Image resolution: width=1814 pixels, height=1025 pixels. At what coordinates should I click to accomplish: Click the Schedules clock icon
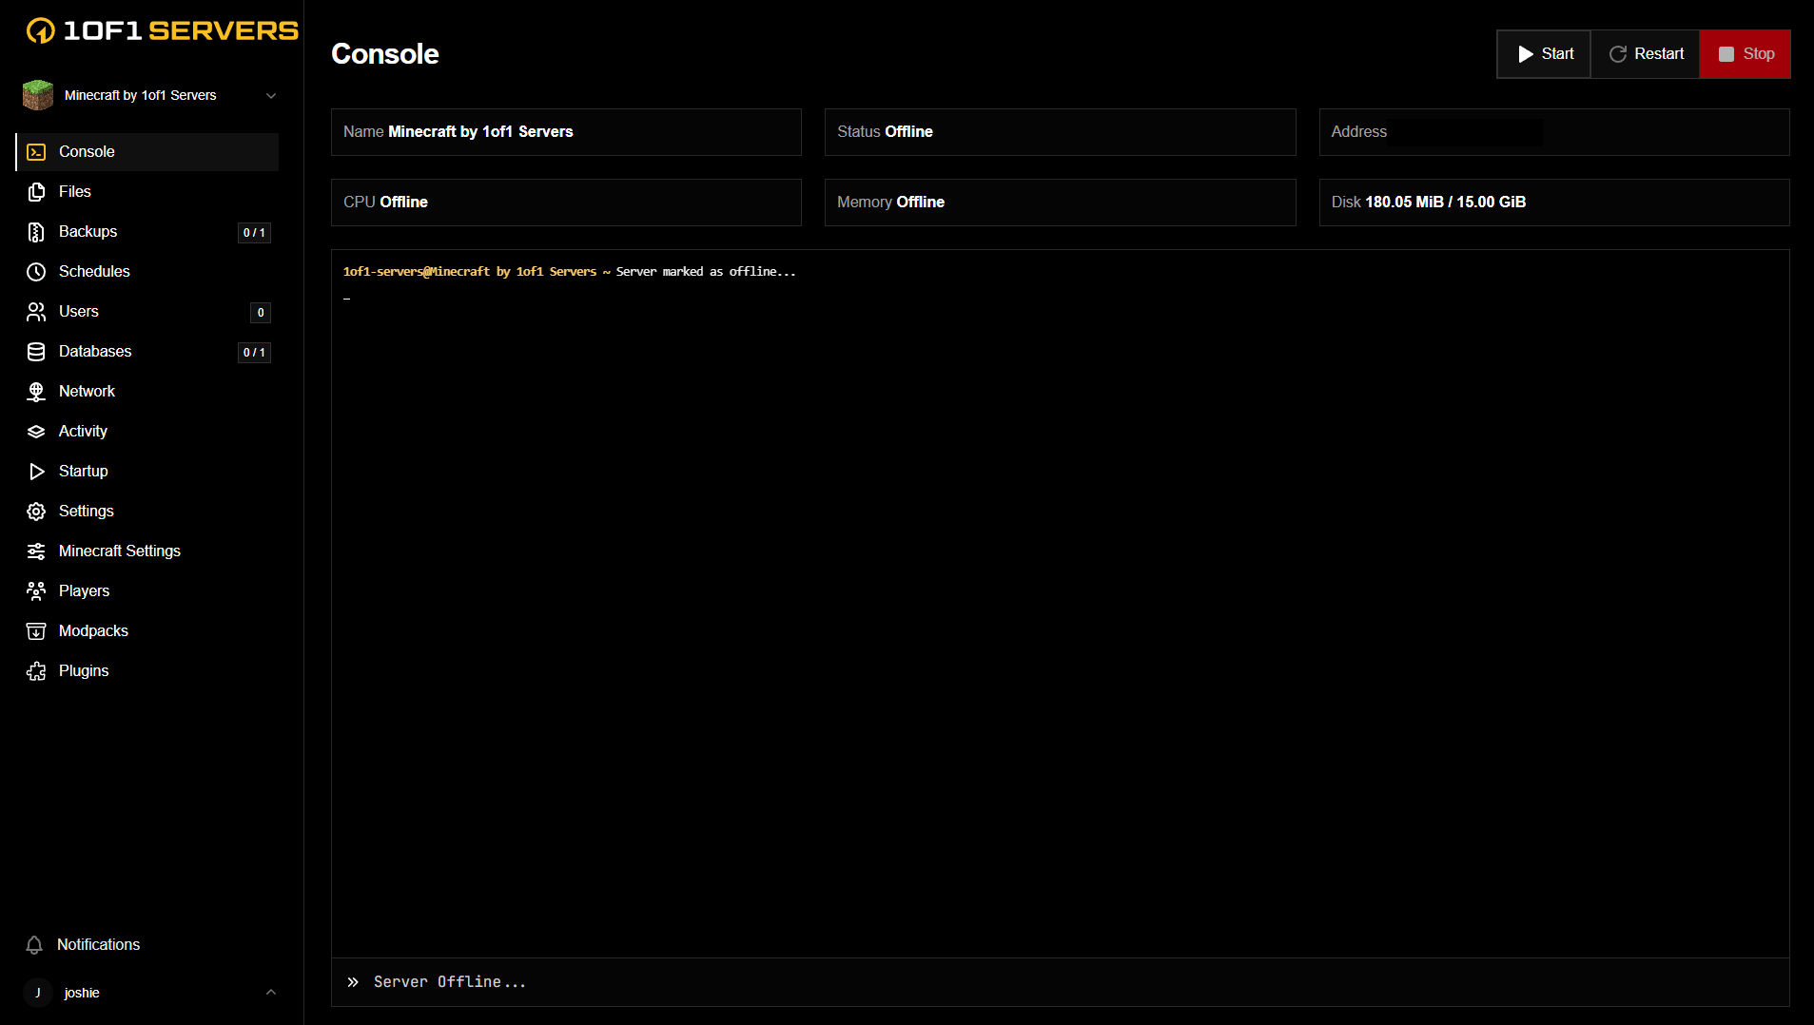click(x=36, y=272)
